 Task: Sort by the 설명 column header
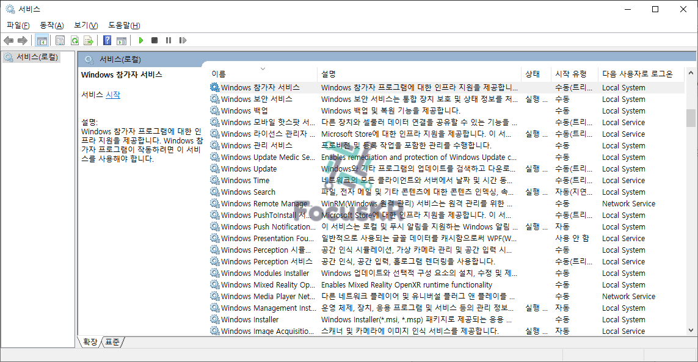point(420,74)
